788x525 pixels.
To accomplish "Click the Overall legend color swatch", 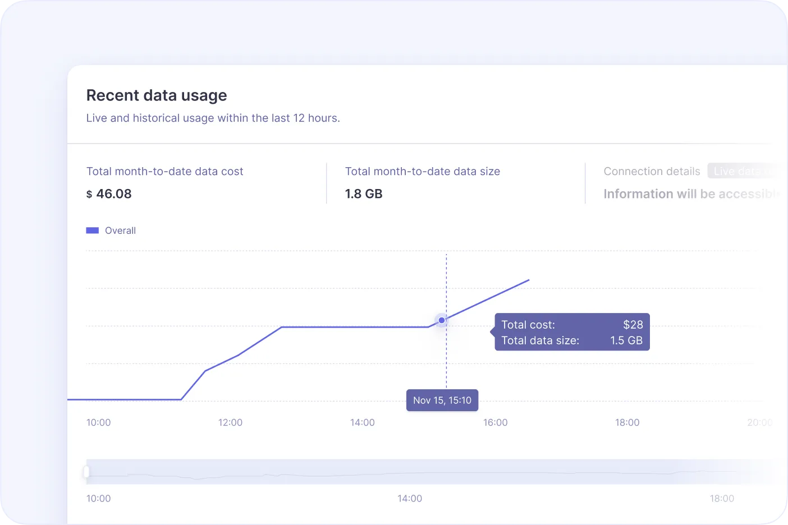I will point(93,231).
